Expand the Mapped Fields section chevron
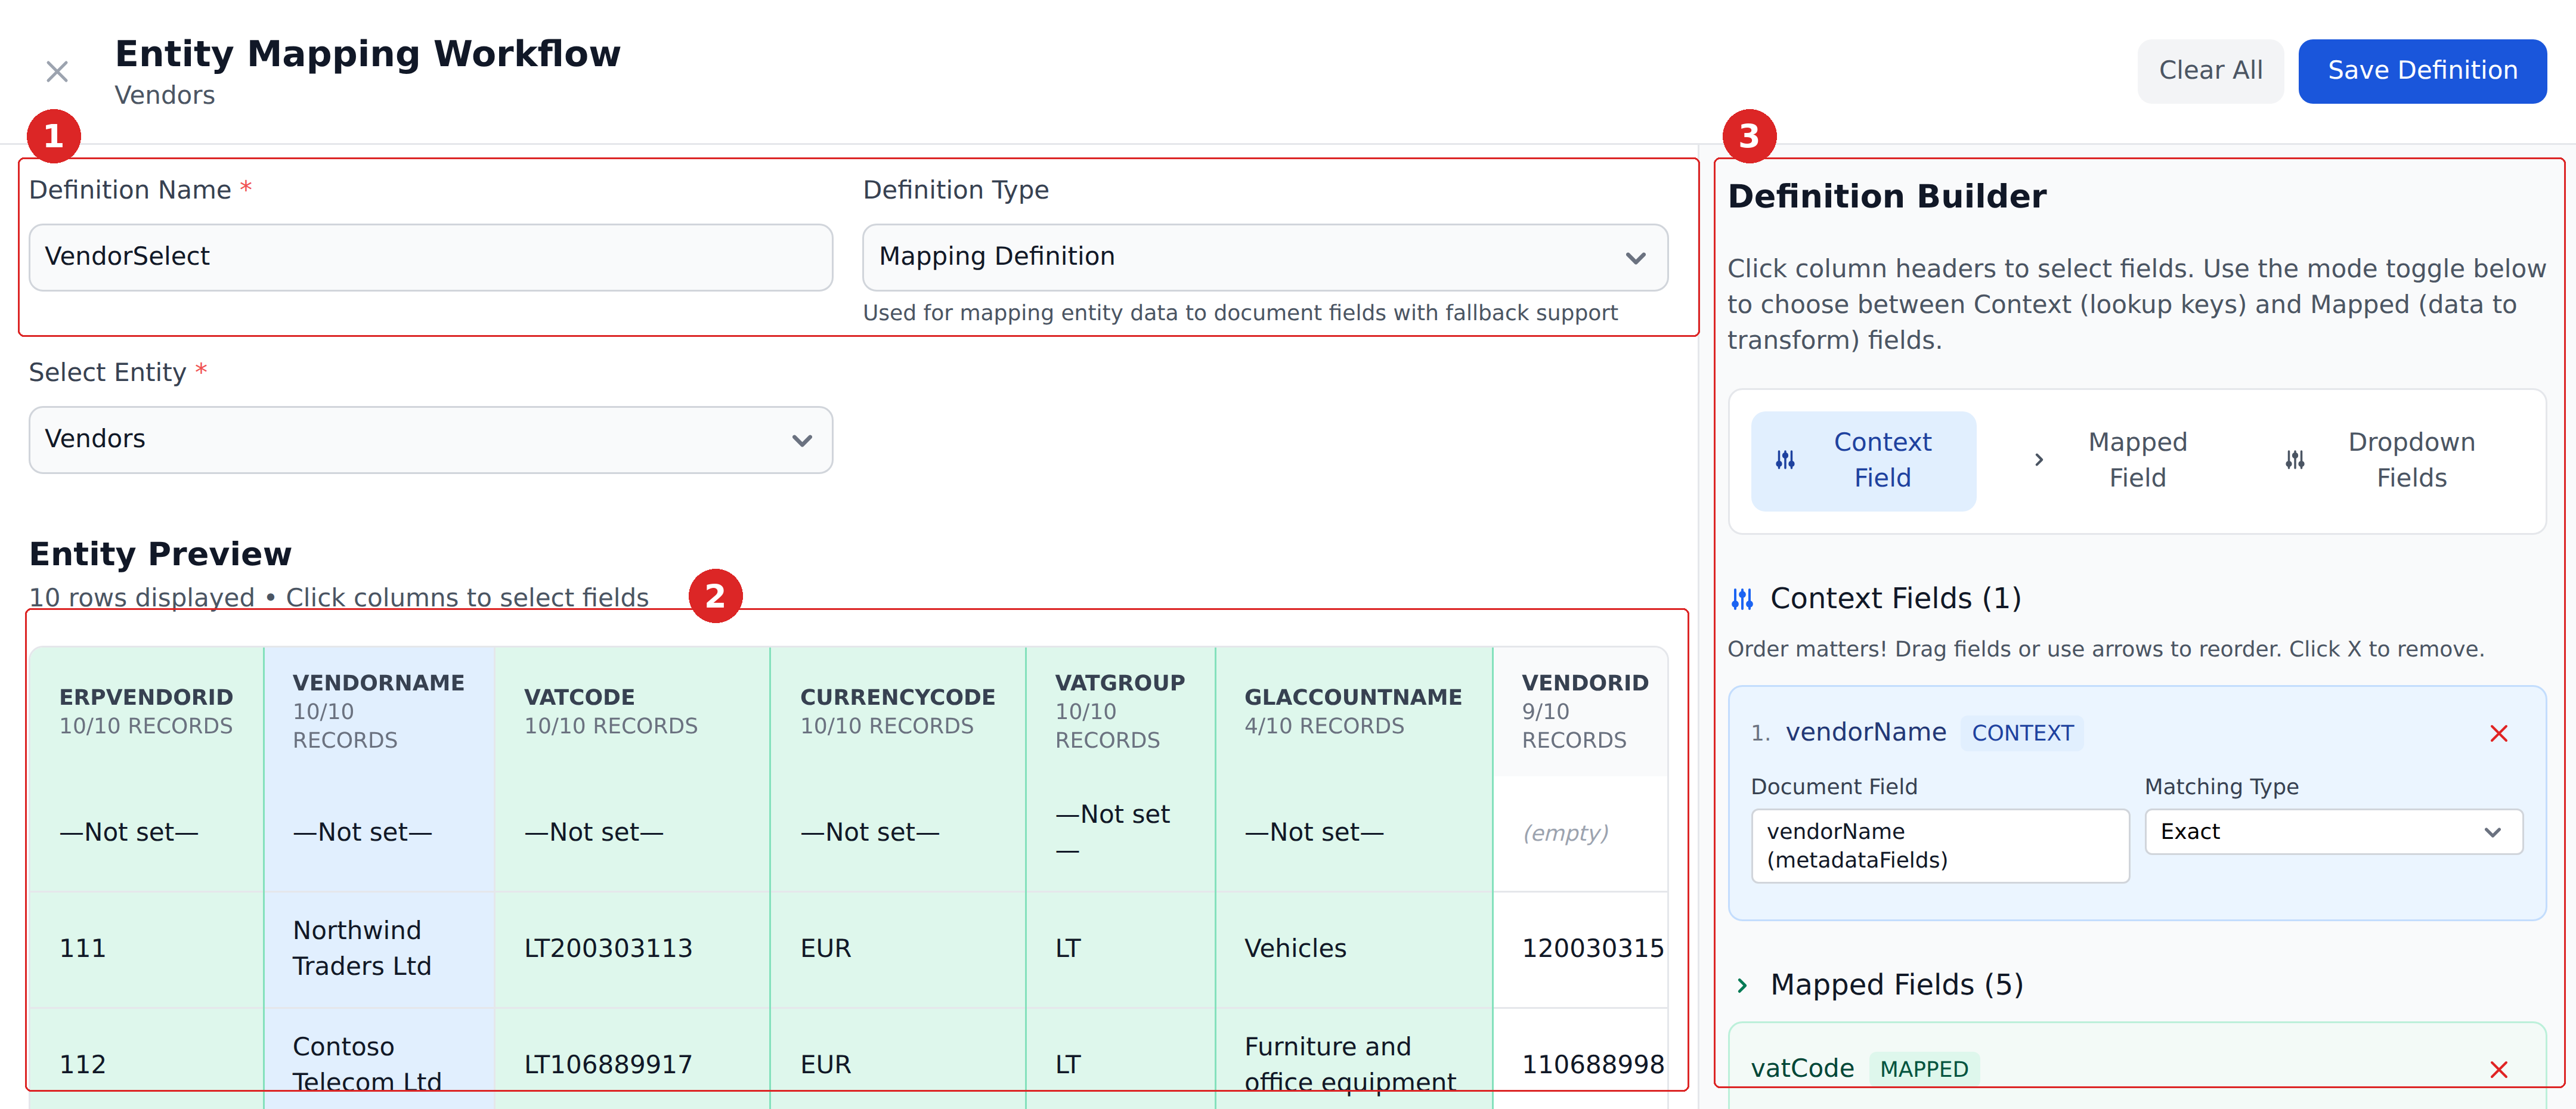The width and height of the screenshot is (2576, 1109). pos(1742,986)
